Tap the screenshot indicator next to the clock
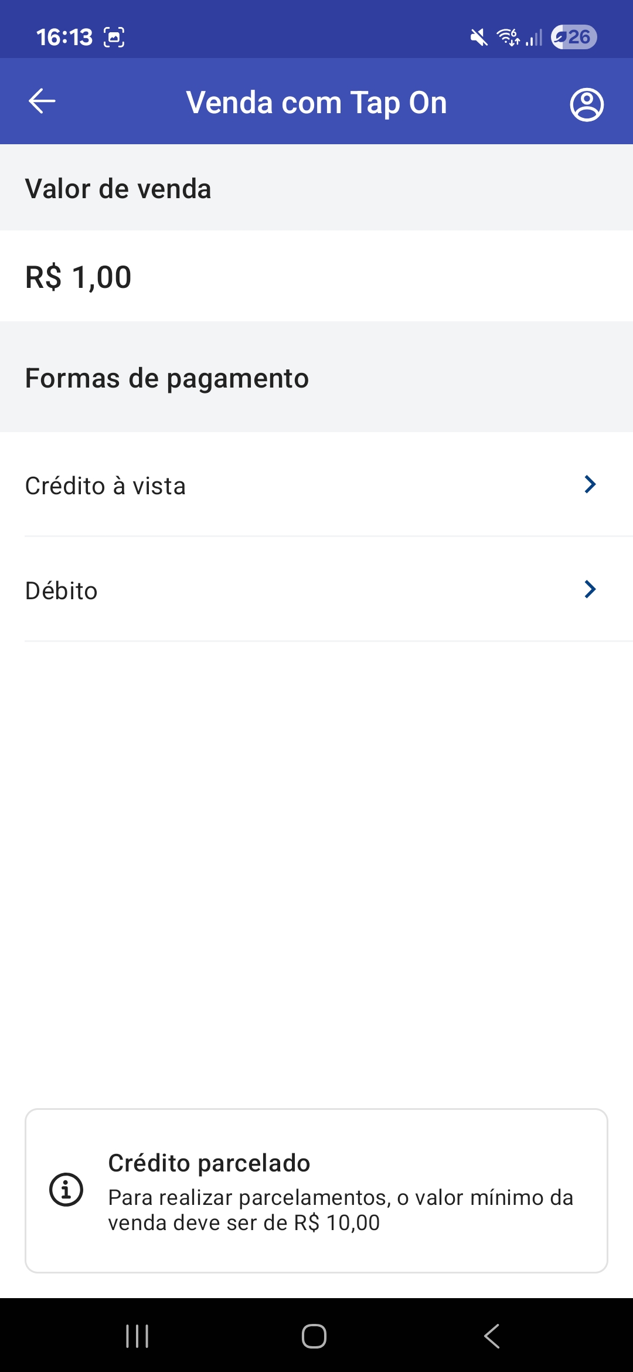The width and height of the screenshot is (633, 1372). 114,38
